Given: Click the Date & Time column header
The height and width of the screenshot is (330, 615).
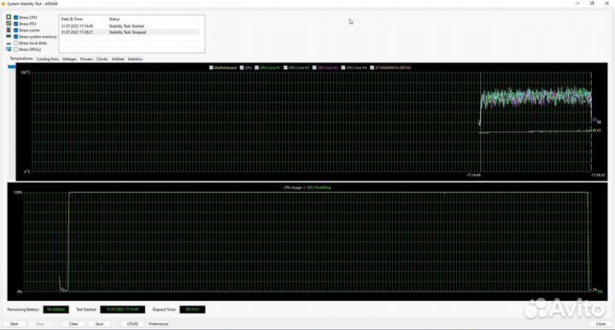Looking at the screenshot, I should coord(72,19).
